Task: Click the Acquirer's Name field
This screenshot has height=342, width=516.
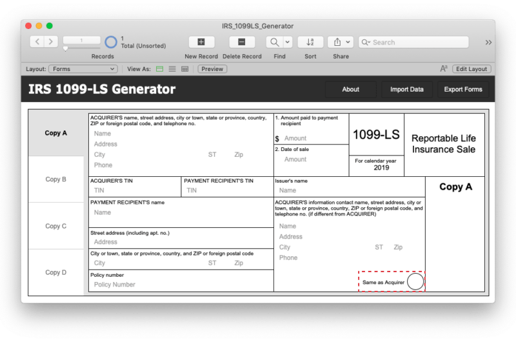Action: (181, 134)
